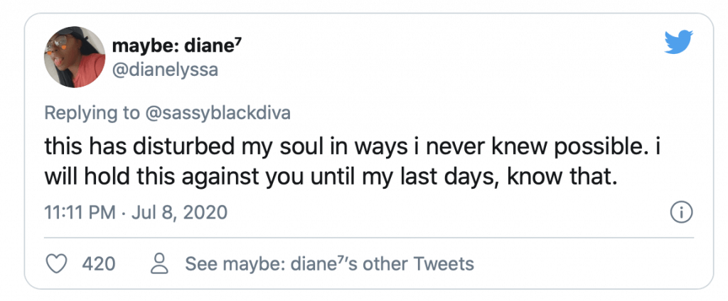Open the round profile avatar photo
Viewport: 728px width, 301px height.
click(x=75, y=57)
